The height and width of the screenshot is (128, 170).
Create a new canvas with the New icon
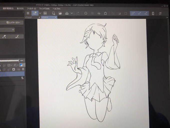point(53,13)
